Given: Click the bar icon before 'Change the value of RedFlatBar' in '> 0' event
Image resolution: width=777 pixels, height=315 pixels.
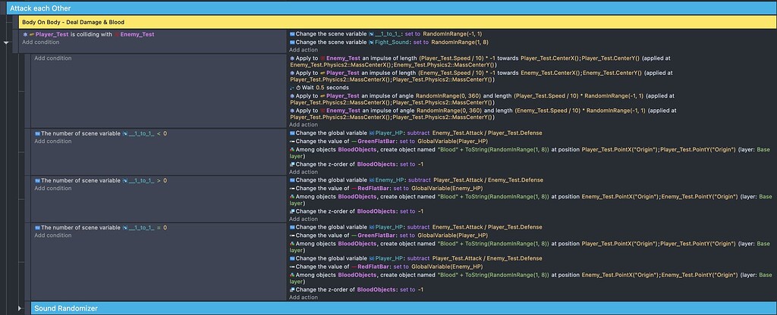Looking at the screenshot, I should (x=292, y=188).
